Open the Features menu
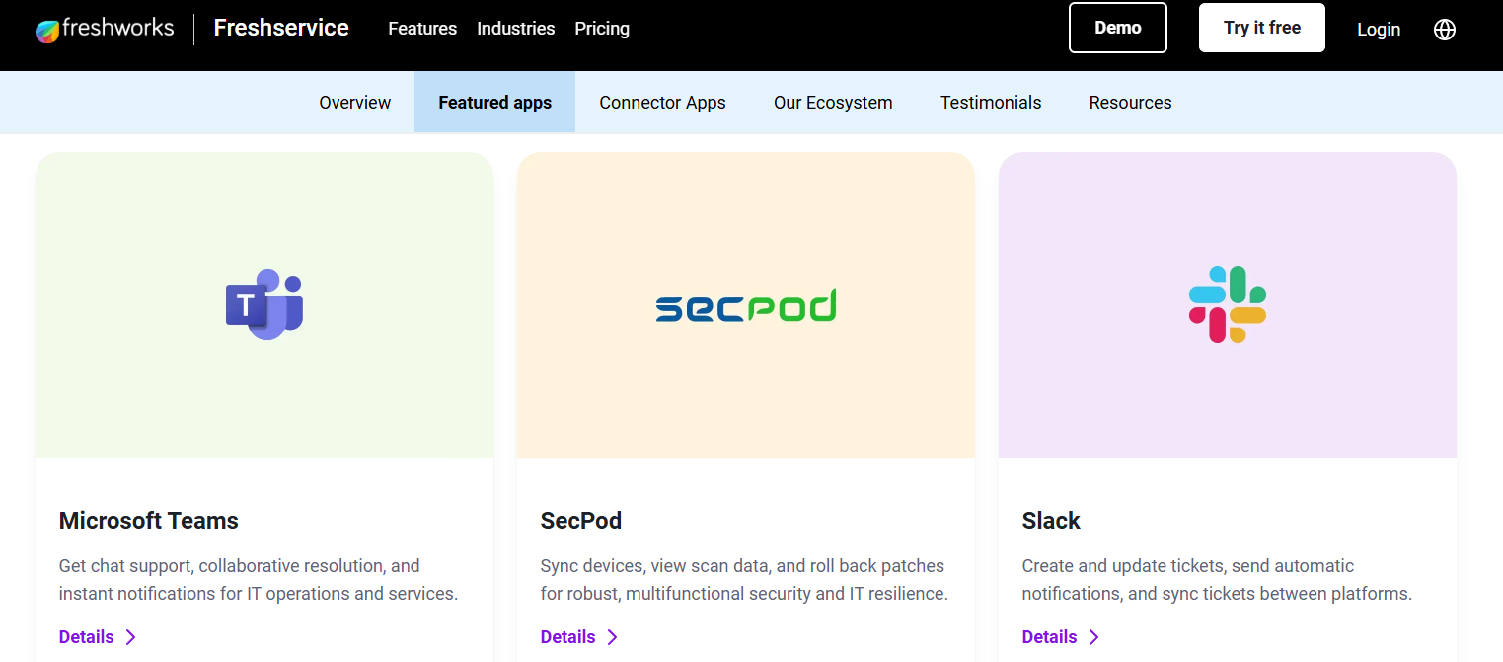Screen dimensions: 1503x662 click(422, 29)
